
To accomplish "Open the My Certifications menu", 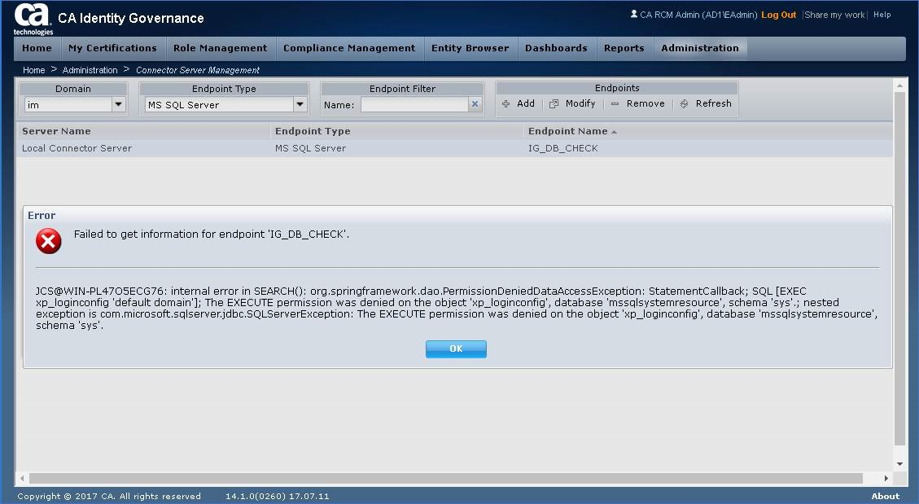I will pos(112,48).
